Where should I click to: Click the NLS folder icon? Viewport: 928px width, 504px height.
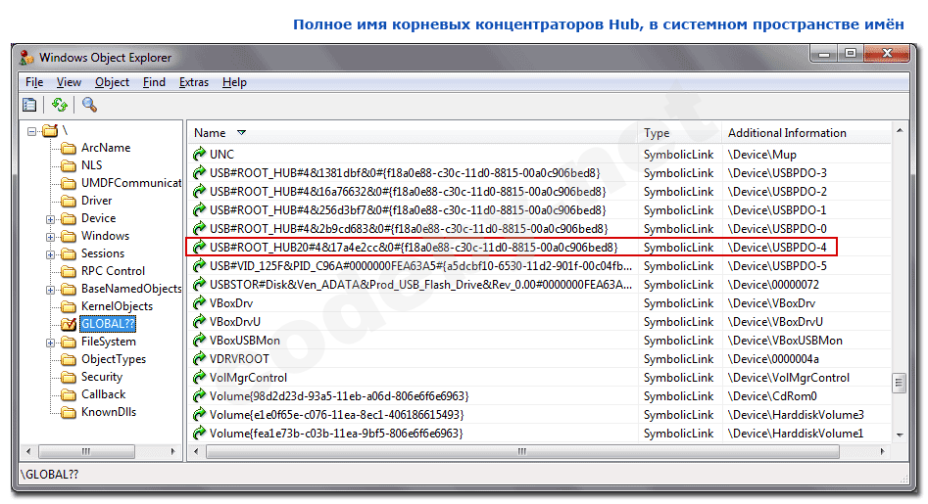tap(70, 165)
